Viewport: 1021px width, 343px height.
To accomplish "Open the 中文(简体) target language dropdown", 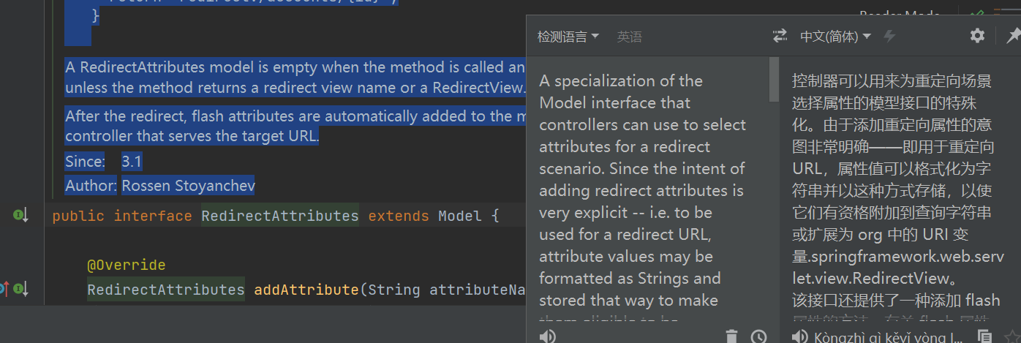I will [x=835, y=37].
